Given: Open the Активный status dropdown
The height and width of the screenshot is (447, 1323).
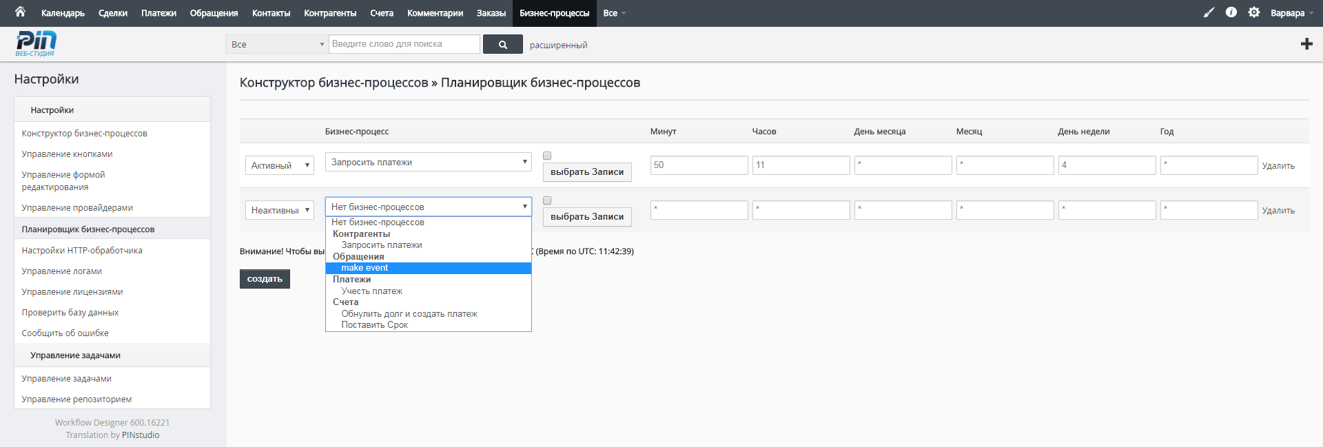Looking at the screenshot, I should click(x=279, y=165).
